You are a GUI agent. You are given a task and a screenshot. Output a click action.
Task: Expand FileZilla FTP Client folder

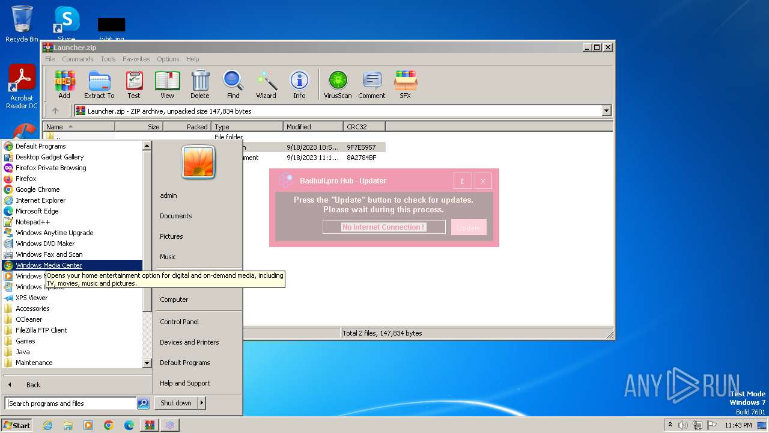[41, 330]
